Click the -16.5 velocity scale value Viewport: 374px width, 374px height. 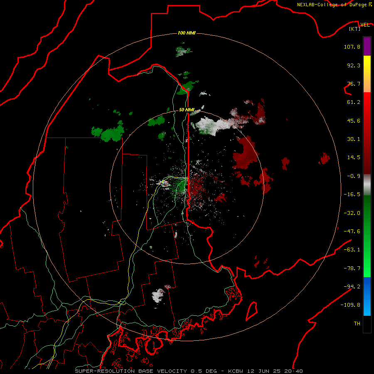point(352,194)
